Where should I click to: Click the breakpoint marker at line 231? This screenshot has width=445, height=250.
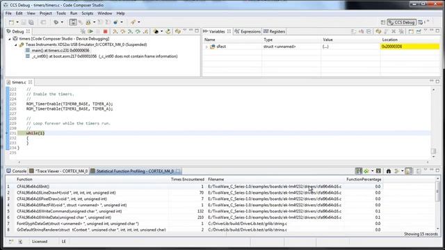pyautogui.click(x=7, y=133)
